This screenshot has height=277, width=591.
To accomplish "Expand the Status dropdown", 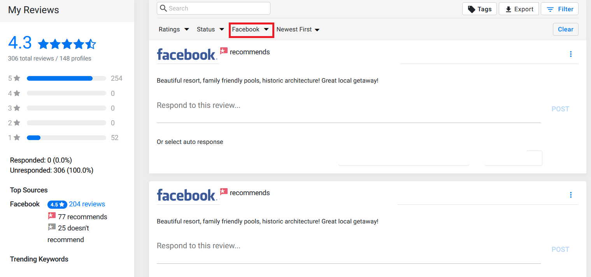I will coord(210,29).
